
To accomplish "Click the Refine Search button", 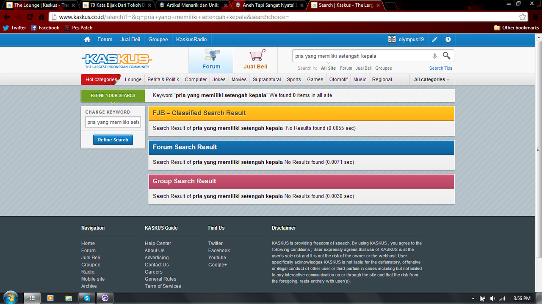I will pos(113,140).
